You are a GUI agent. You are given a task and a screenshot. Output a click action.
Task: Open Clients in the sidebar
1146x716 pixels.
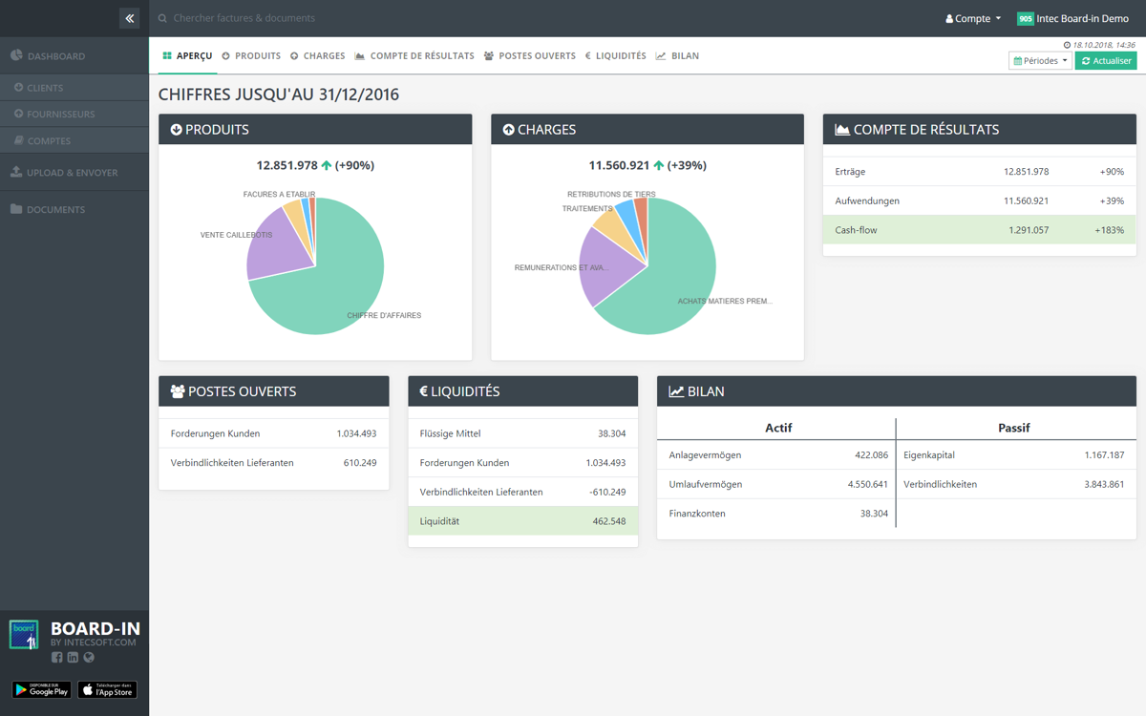(x=45, y=88)
